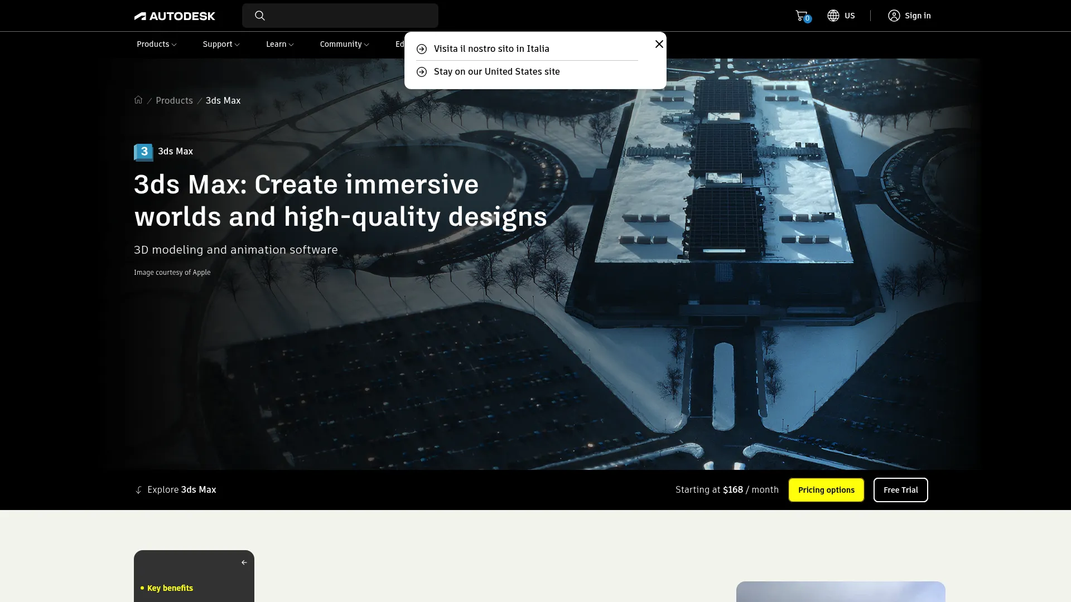This screenshot has width=1071, height=602.
Task: Click the 'Explore 3ds Max' text
Action: click(x=182, y=490)
